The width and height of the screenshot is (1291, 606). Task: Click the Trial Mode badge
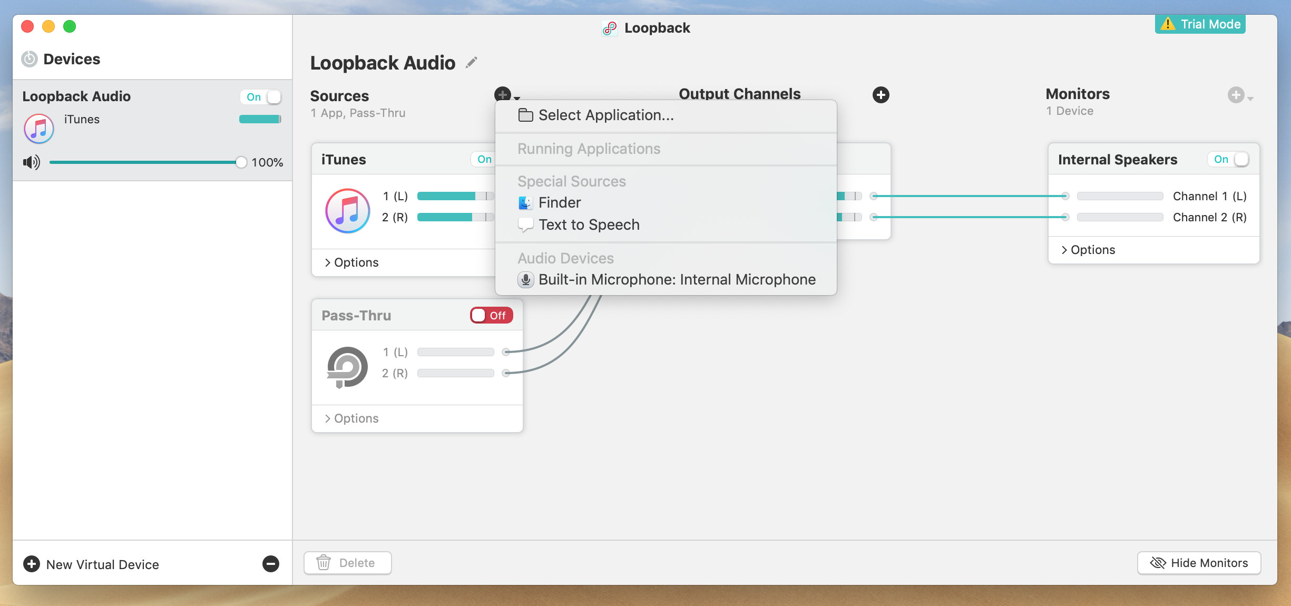tap(1200, 24)
